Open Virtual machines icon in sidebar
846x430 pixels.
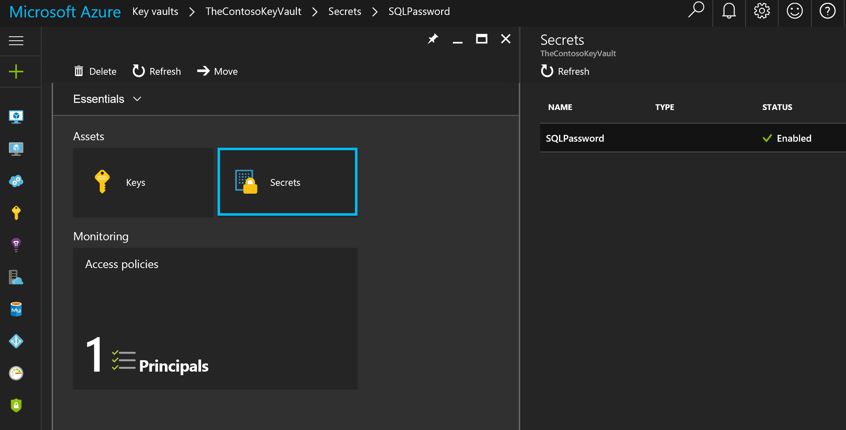click(16, 117)
